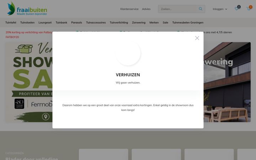Open the Tuinverlichting menu

(x=119, y=22)
